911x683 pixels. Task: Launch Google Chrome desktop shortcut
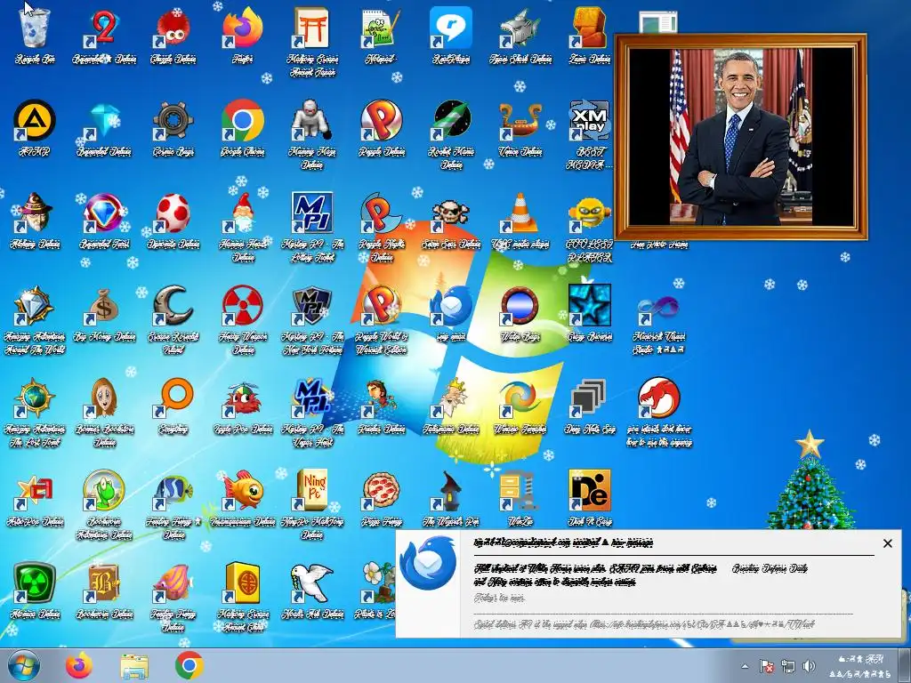243,120
